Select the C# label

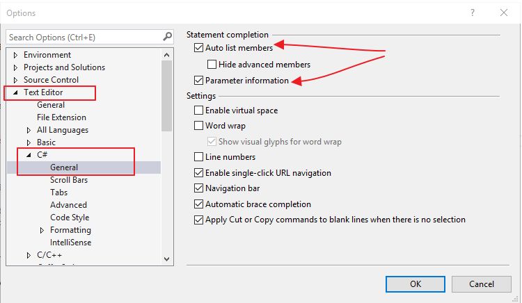(x=42, y=155)
